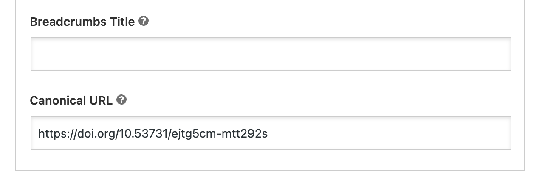The width and height of the screenshot is (542, 188).
Task: Click the help icon beside Breadcrumbs Title
Action: click(x=144, y=21)
